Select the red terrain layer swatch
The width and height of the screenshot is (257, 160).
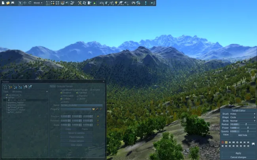pos(223,142)
